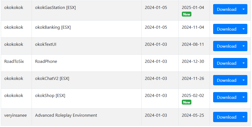Image resolution: width=252 pixels, height=127 pixels.
Task: Open dropdown arrow next to okokGasStation Download
Action: (244, 9)
